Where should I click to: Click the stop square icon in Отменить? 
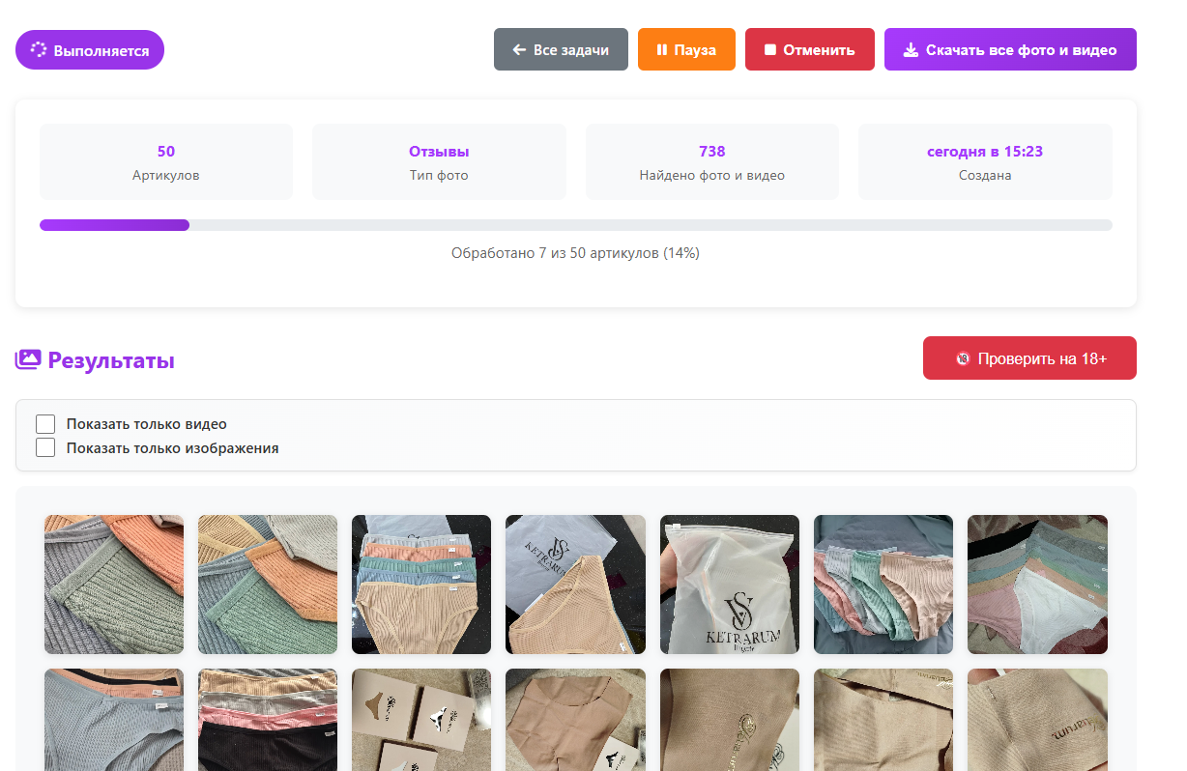tap(770, 50)
